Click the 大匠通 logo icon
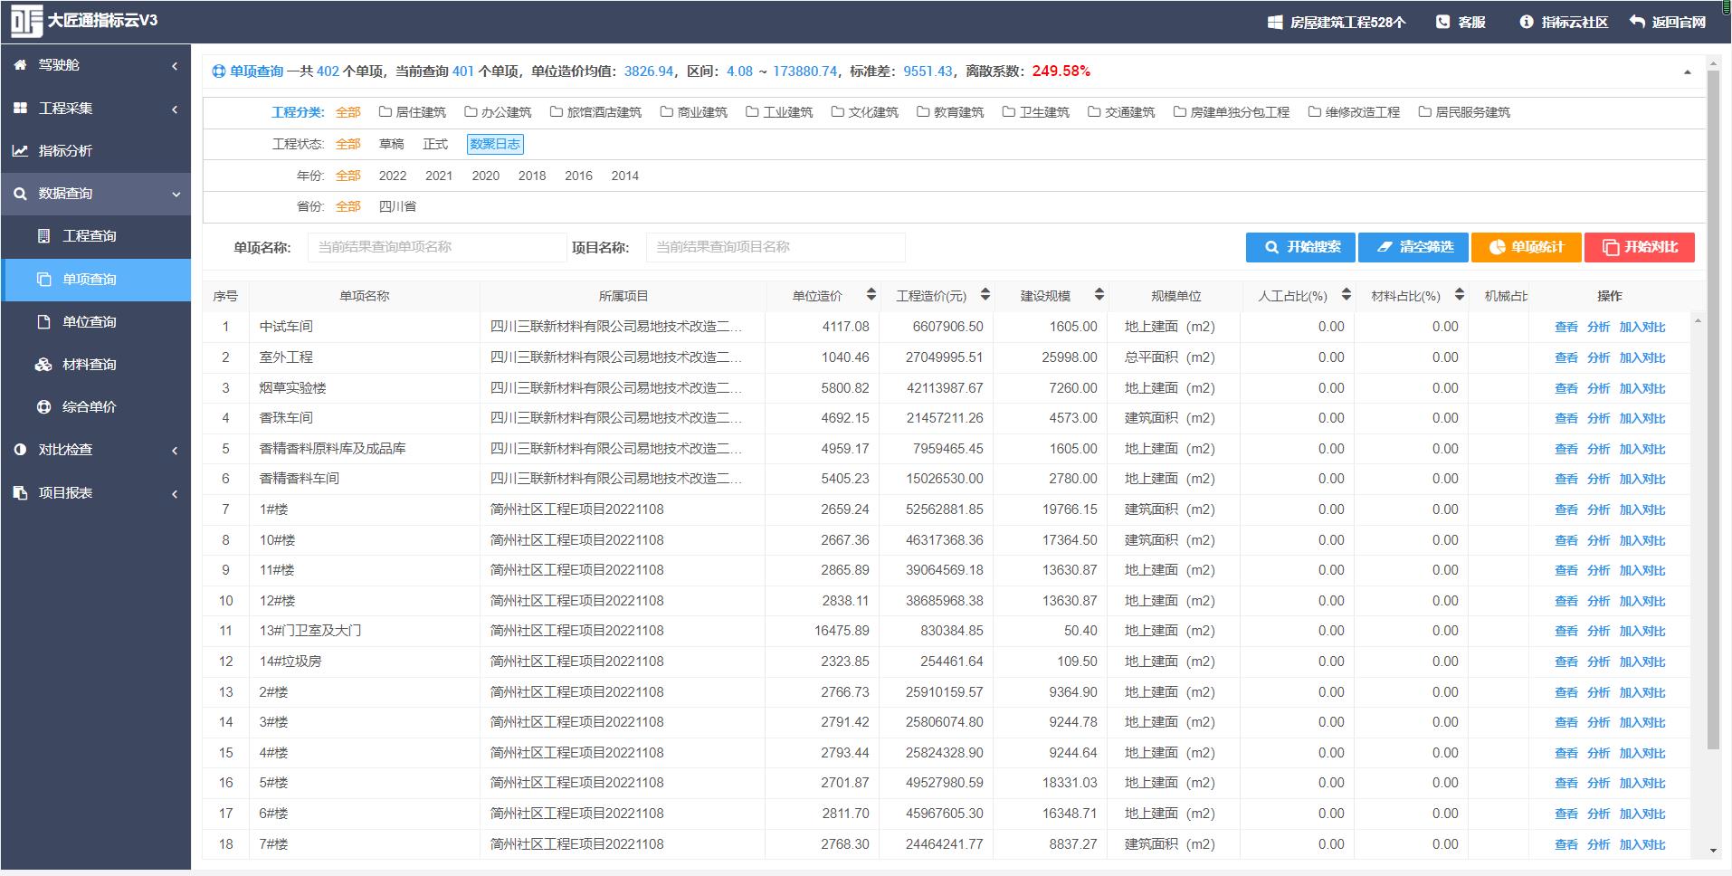This screenshot has width=1732, height=876. coord(26,22)
